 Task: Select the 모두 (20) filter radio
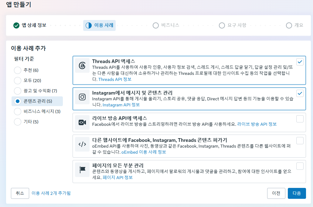pyautogui.click(x=18, y=81)
